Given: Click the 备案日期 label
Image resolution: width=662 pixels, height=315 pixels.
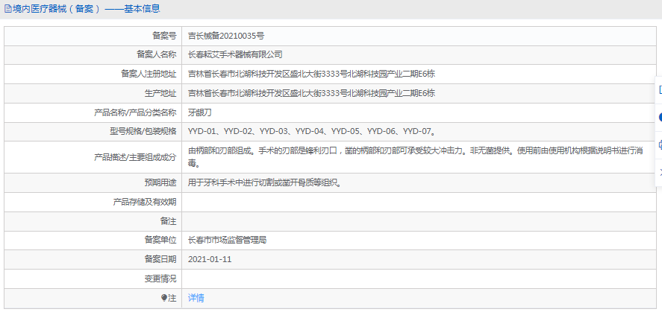Looking at the screenshot, I should (160, 259).
